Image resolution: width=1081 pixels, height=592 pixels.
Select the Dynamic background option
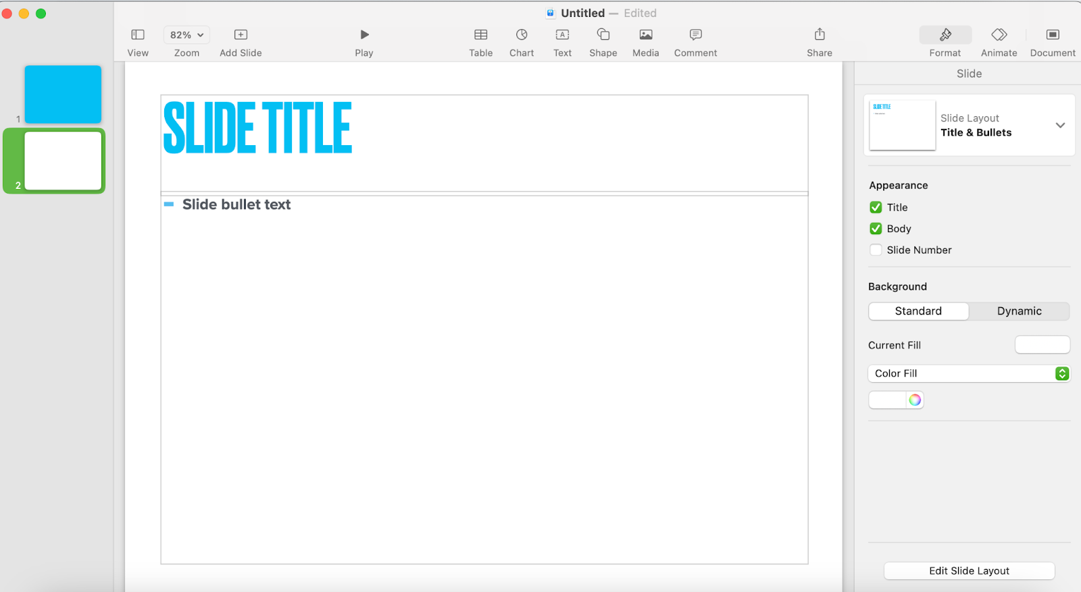click(x=1019, y=311)
